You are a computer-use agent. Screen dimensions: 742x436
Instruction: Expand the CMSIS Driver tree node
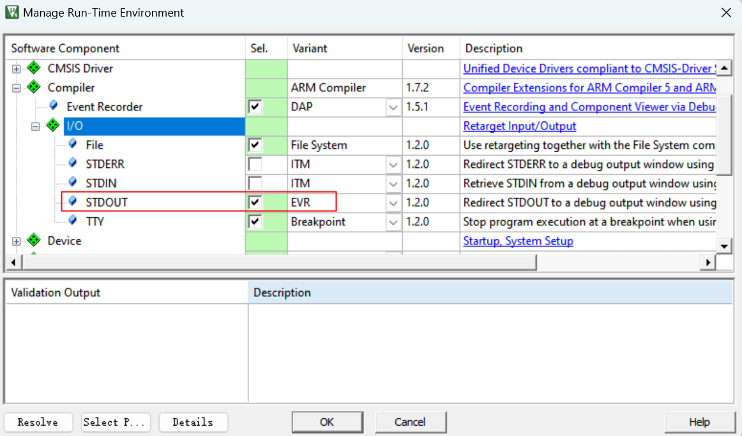tap(17, 69)
